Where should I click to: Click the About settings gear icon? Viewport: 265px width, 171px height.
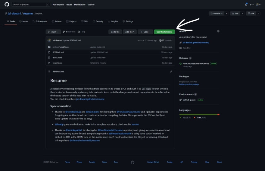218,31
